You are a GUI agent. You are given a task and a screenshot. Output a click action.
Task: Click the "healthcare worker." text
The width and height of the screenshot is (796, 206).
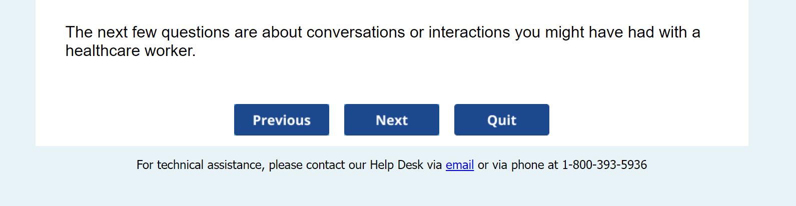[130, 51]
